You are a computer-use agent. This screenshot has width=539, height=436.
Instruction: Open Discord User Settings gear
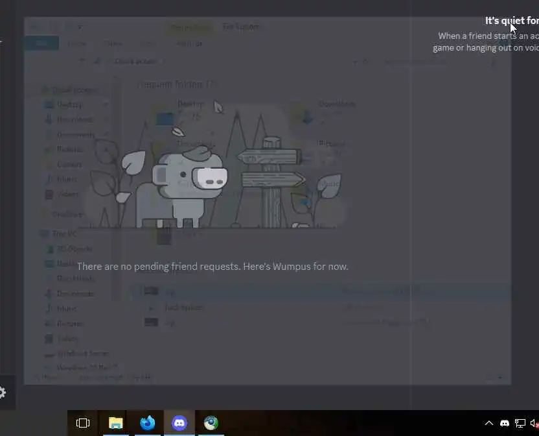coord(2,393)
